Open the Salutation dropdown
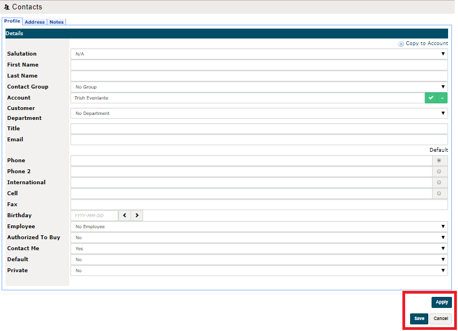Image resolution: width=458 pixels, height=331 pixels. 443,53
